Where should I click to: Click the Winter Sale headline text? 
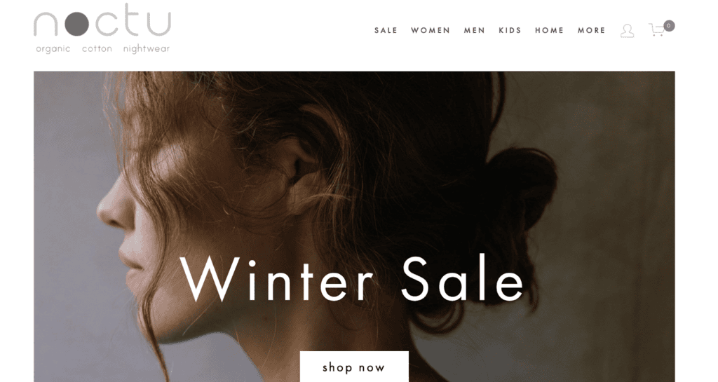(351, 278)
